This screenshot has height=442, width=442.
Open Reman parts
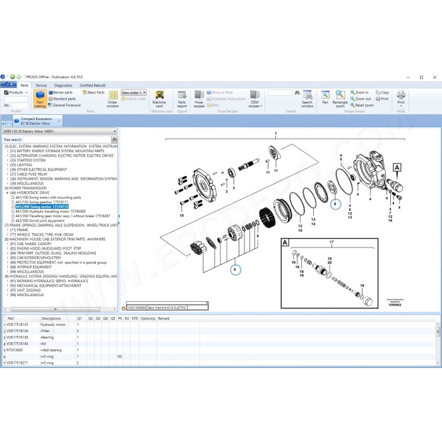[x=61, y=92]
